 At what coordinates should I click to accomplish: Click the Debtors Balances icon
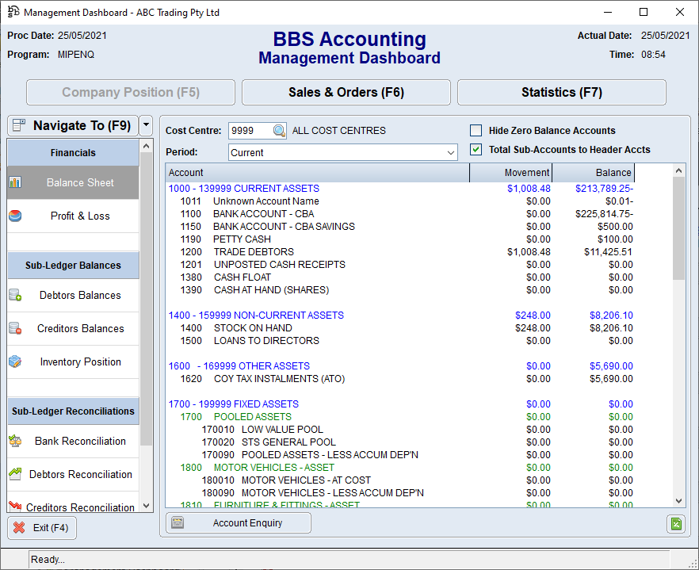(16, 295)
